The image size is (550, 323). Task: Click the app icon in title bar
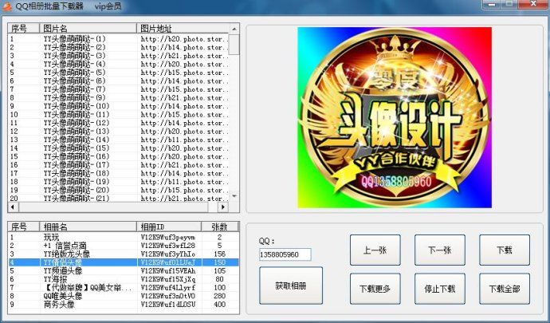click(6, 6)
